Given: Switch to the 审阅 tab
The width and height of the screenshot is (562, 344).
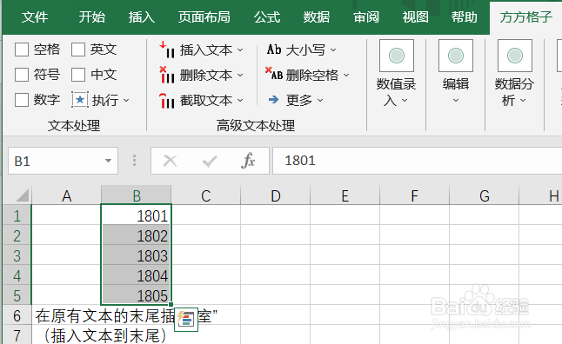Looking at the screenshot, I should click(366, 17).
